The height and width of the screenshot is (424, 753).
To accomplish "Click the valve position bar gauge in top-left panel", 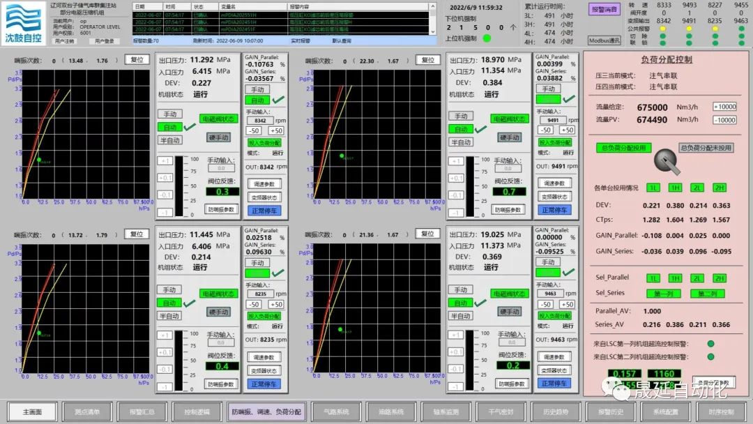I will pyautogui.click(x=179, y=186).
